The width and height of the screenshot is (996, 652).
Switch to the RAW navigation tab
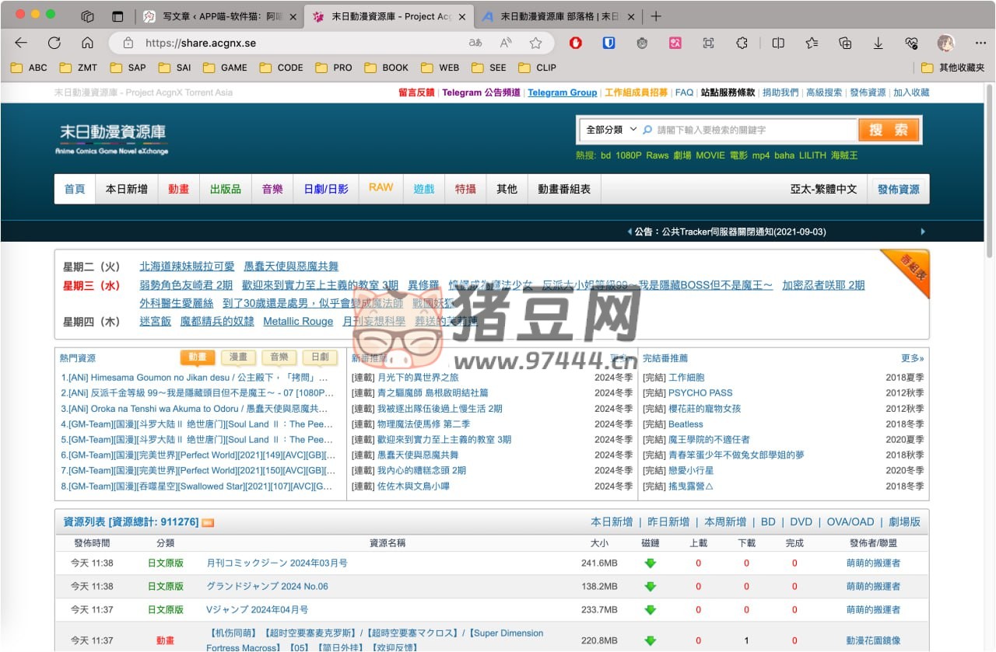(x=380, y=188)
